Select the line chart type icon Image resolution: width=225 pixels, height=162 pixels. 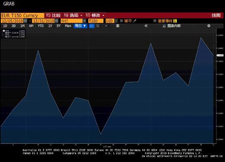pyautogui.click(x=92, y=26)
